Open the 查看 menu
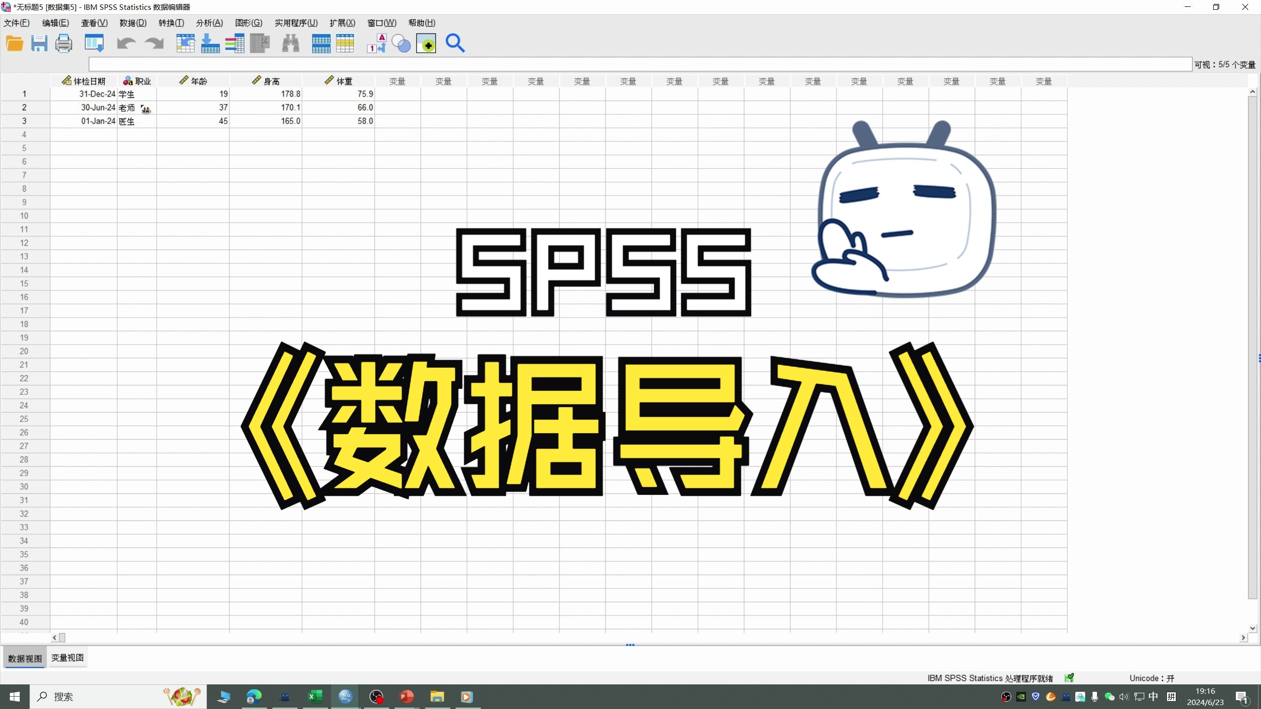 point(94,23)
